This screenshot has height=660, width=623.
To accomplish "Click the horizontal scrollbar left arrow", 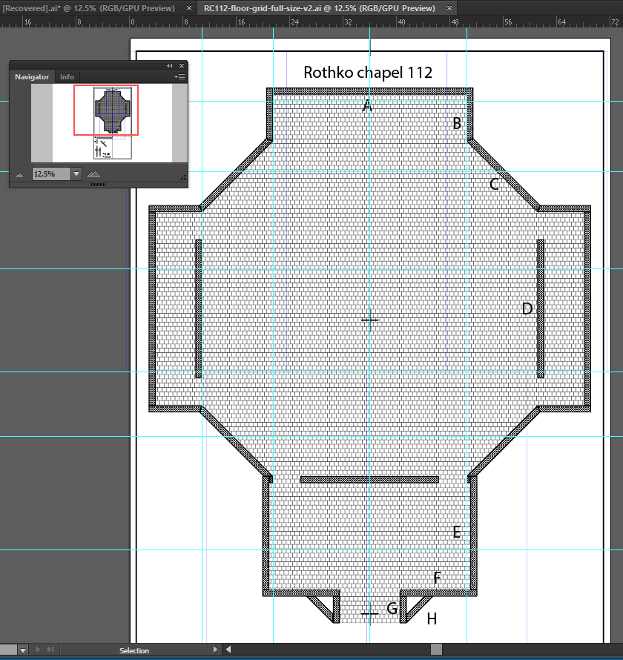I will pyautogui.click(x=229, y=650).
